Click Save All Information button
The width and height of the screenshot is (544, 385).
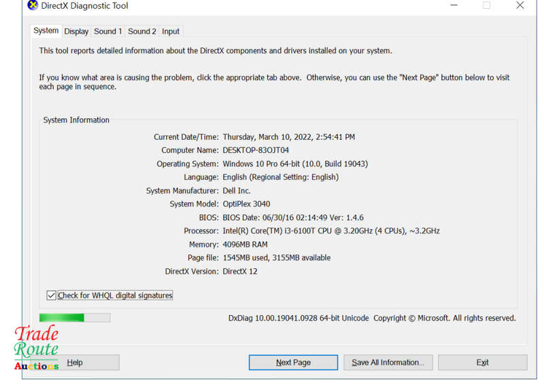click(388, 363)
